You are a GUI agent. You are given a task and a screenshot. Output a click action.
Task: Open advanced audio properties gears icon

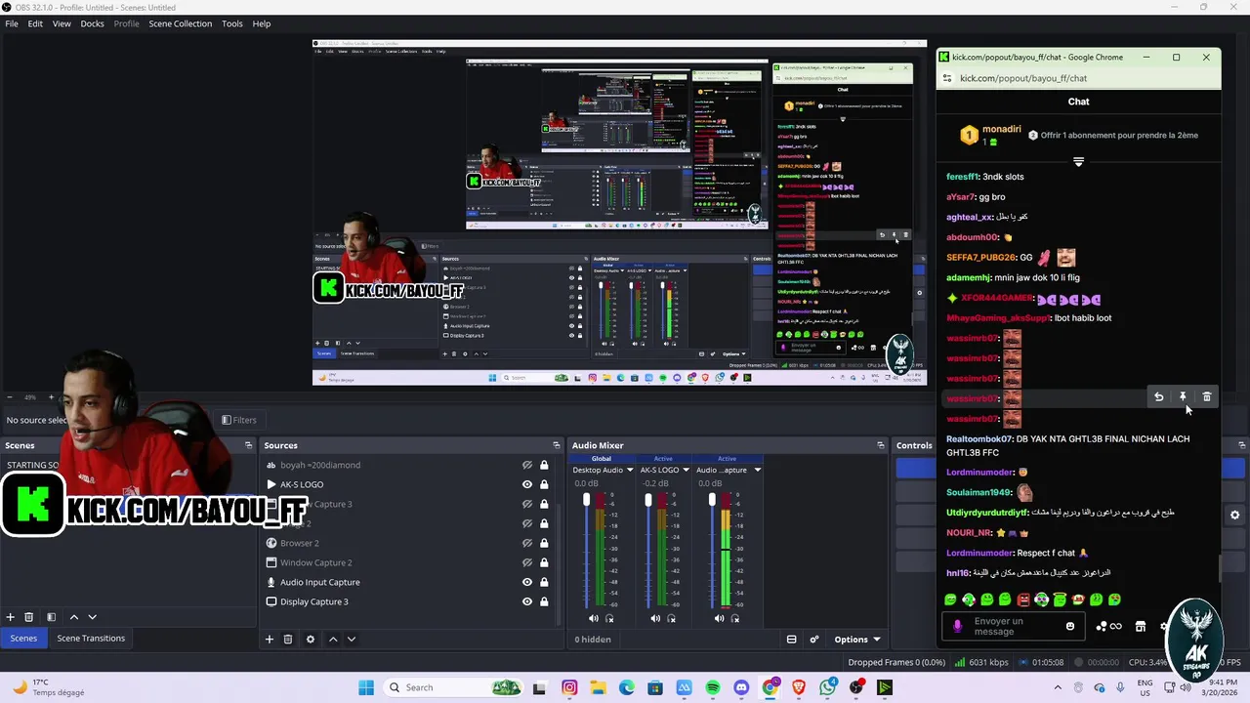click(814, 640)
